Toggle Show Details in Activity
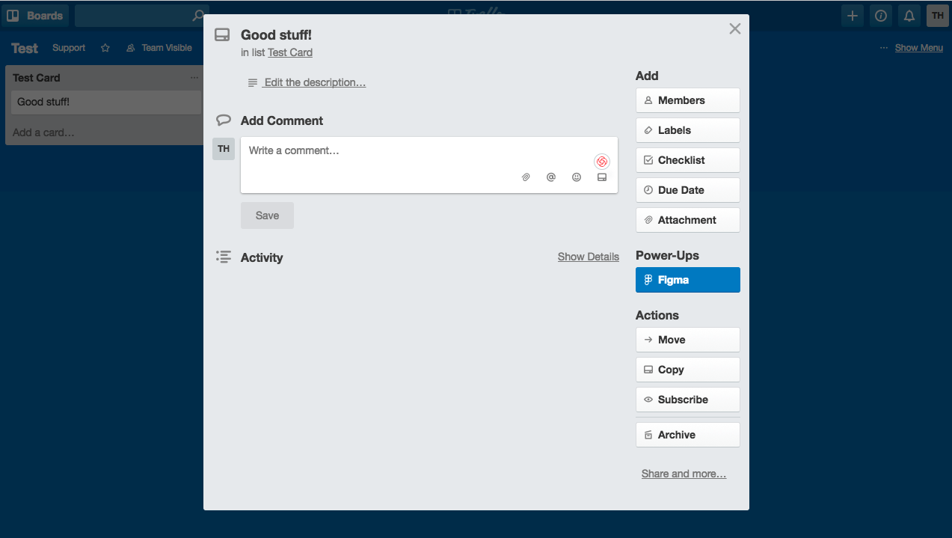Screen dimensions: 952x538 pos(588,257)
